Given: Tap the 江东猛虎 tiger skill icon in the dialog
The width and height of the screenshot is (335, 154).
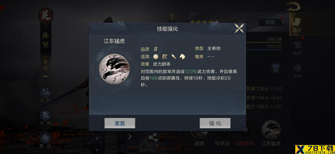Looking at the screenshot, I should pyautogui.click(x=114, y=69).
